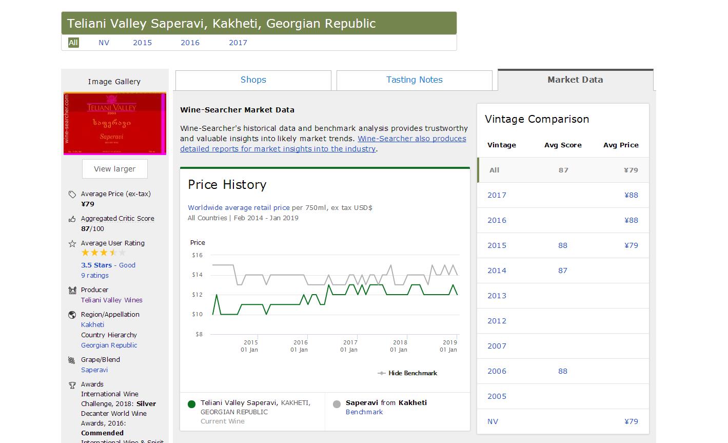728x443 pixels.
Task: Open the Teliani Valley Wines producer link
Action: click(x=111, y=300)
